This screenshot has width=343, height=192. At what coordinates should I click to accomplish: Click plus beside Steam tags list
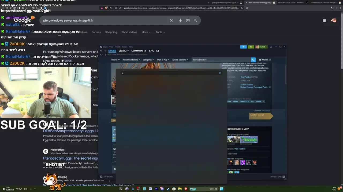(x=264, y=101)
